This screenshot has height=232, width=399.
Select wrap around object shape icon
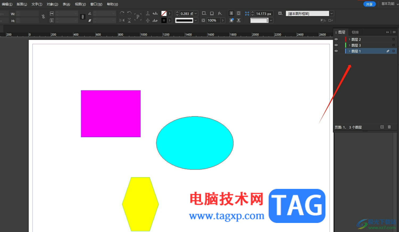(x=231, y=20)
